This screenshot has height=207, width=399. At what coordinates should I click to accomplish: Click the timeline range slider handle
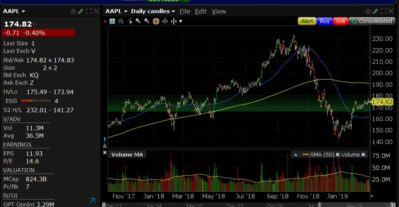pyautogui.click(x=320, y=205)
